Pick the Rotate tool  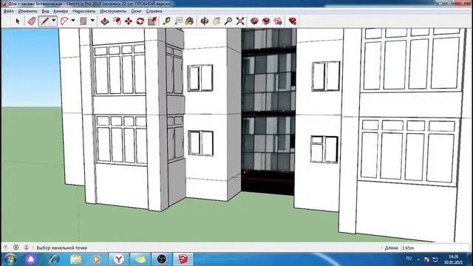[140, 21]
